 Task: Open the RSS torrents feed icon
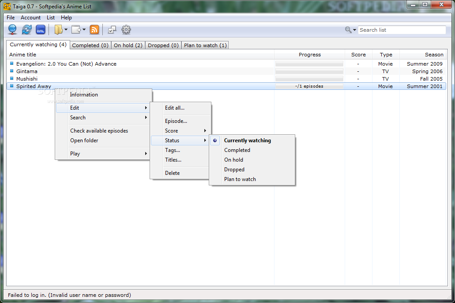coord(94,30)
